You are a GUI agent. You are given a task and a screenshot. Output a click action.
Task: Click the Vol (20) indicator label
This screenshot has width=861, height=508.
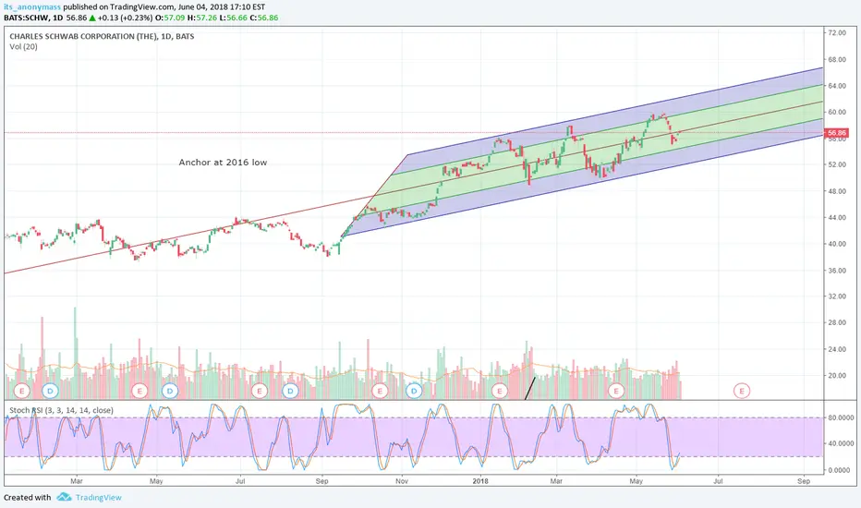(x=24, y=47)
